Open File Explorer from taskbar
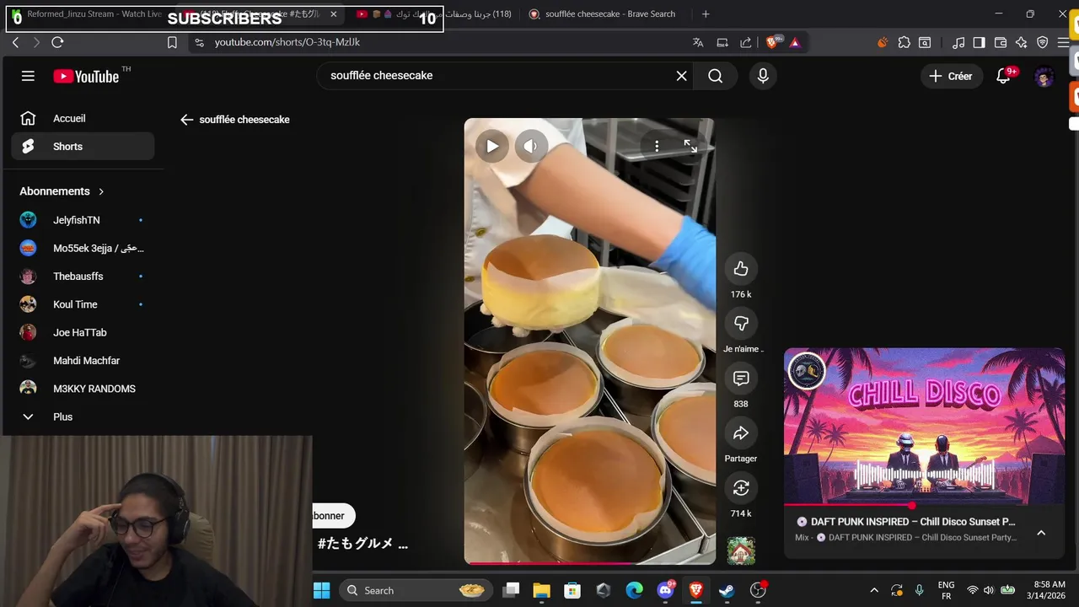1079x607 pixels. (541, 591)
